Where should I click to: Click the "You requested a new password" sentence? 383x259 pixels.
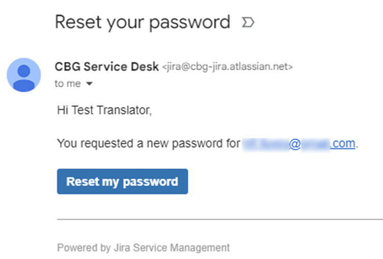pos(149,144)
